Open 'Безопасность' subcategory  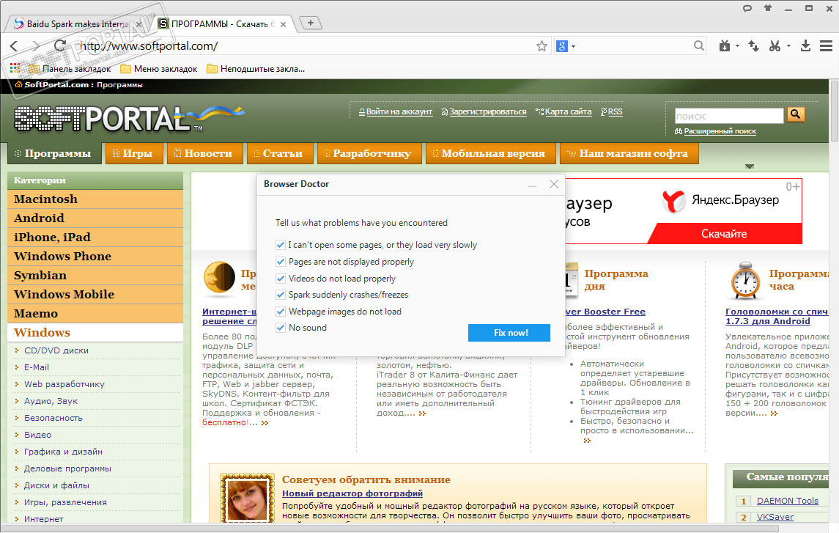coord(53,418)
